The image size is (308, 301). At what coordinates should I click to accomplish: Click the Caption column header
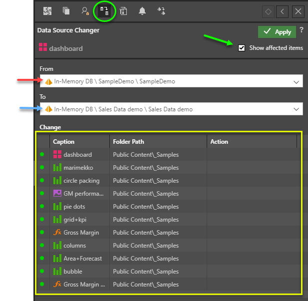tap(80, 142)
